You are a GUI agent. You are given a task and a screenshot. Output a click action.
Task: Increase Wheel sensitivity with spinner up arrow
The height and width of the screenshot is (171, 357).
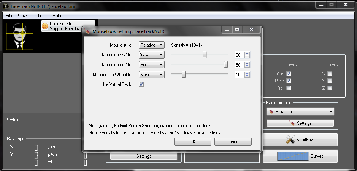point(247,73)
